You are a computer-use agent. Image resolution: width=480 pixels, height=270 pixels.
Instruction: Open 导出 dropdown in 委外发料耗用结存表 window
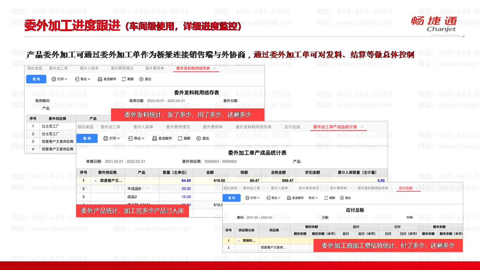coord(82,79)
